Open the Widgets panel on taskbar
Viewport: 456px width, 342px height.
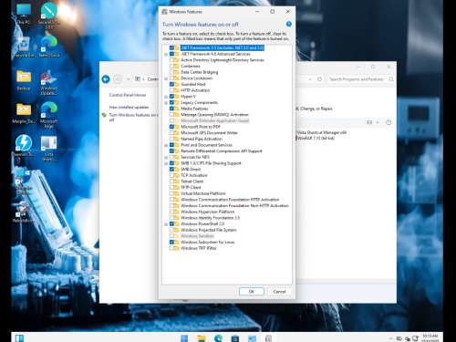[19, 338]
